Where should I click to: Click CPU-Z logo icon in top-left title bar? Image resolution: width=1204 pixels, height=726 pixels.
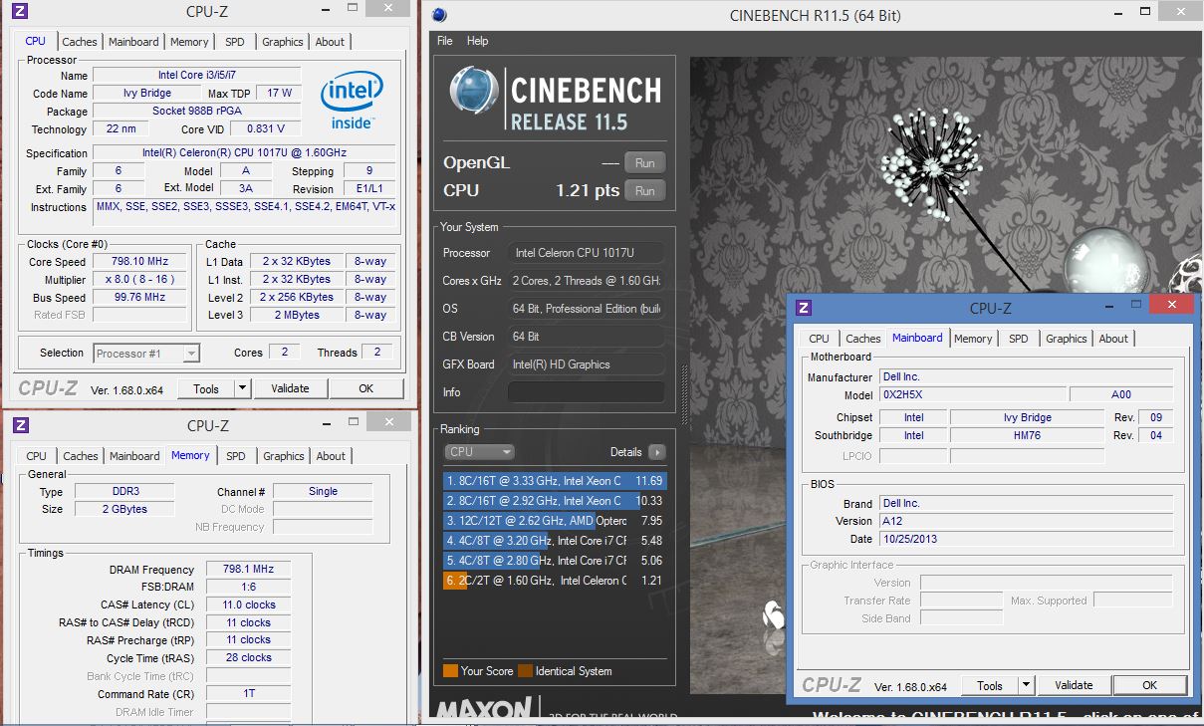(x=20, y=12)
